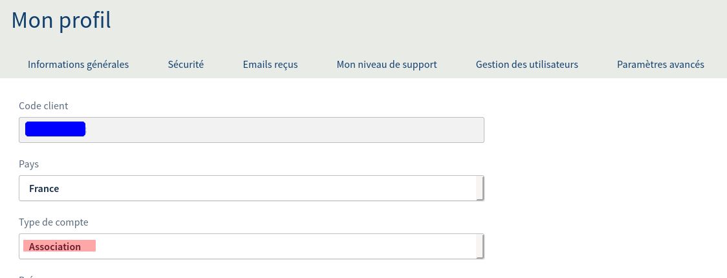Open the Informations générales tab

point(78,65)
